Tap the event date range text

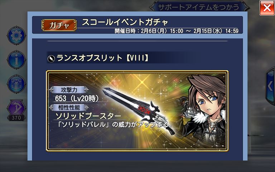coord(177,31)
